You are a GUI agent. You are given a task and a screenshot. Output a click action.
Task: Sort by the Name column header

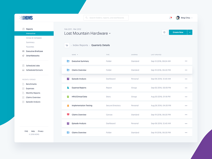74,55
